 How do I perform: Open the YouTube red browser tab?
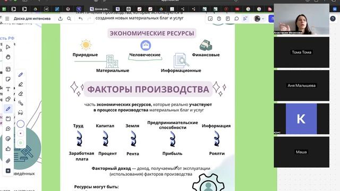237,9
